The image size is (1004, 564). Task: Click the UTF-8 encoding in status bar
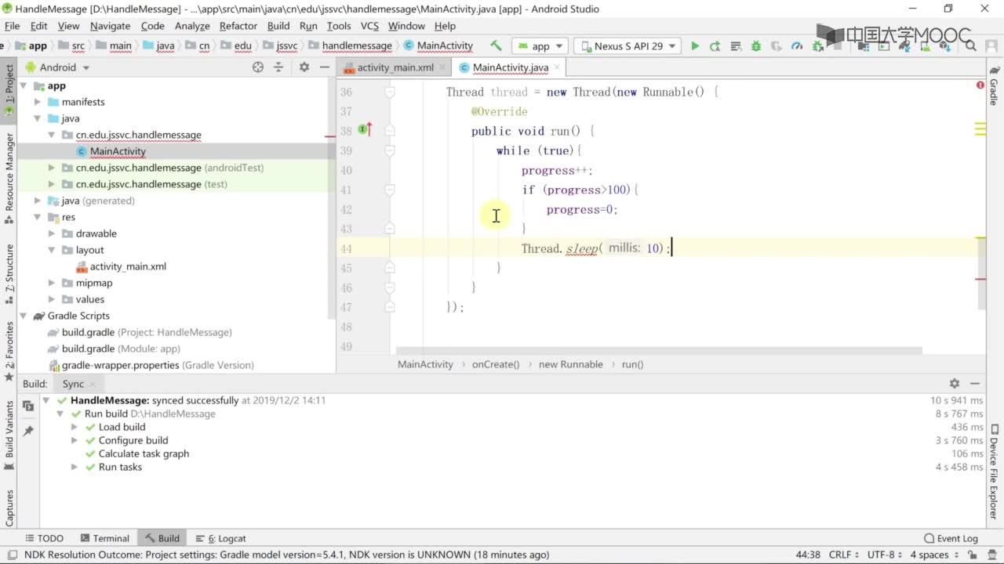coord(886,555)
